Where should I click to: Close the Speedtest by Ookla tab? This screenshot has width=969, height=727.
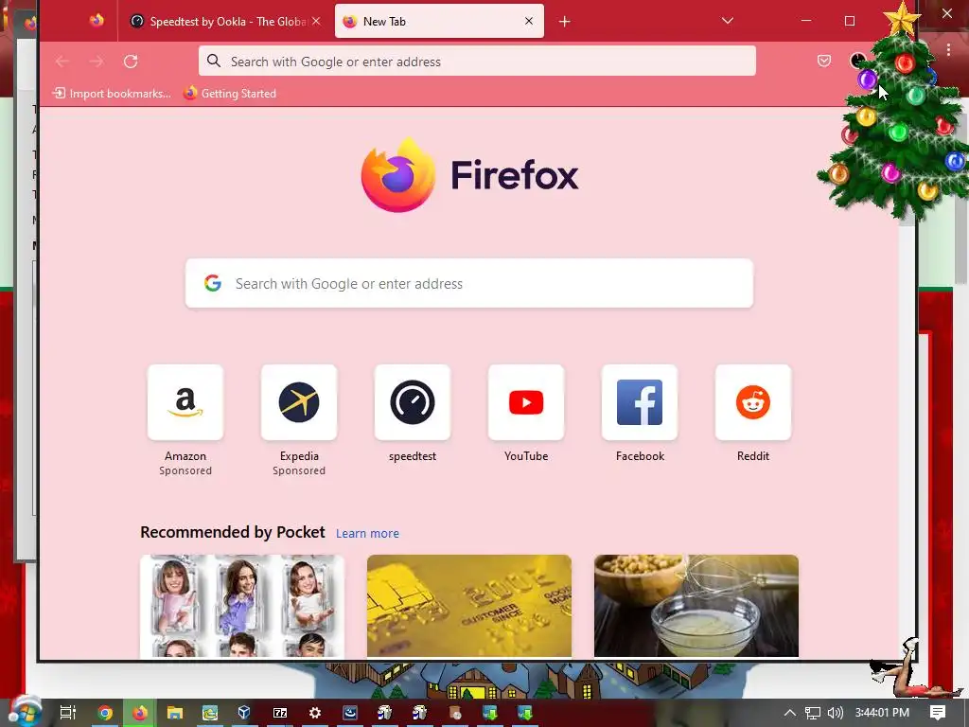(x=316, y=21)
